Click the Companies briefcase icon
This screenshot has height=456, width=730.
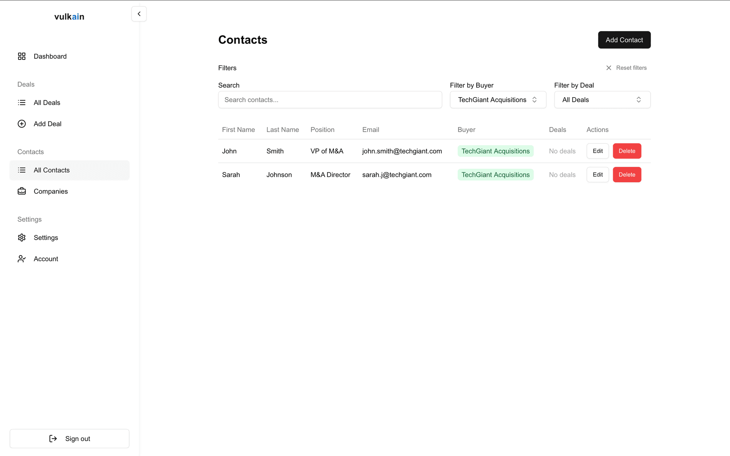[x=22, y=191]
